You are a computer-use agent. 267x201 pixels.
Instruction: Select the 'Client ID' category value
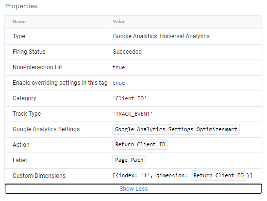pos(130,98)
